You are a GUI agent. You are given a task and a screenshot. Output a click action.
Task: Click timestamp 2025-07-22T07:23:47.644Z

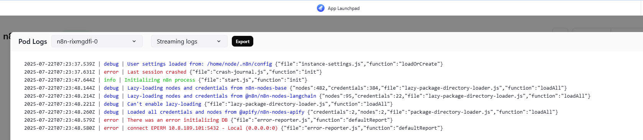click(59, 80)
